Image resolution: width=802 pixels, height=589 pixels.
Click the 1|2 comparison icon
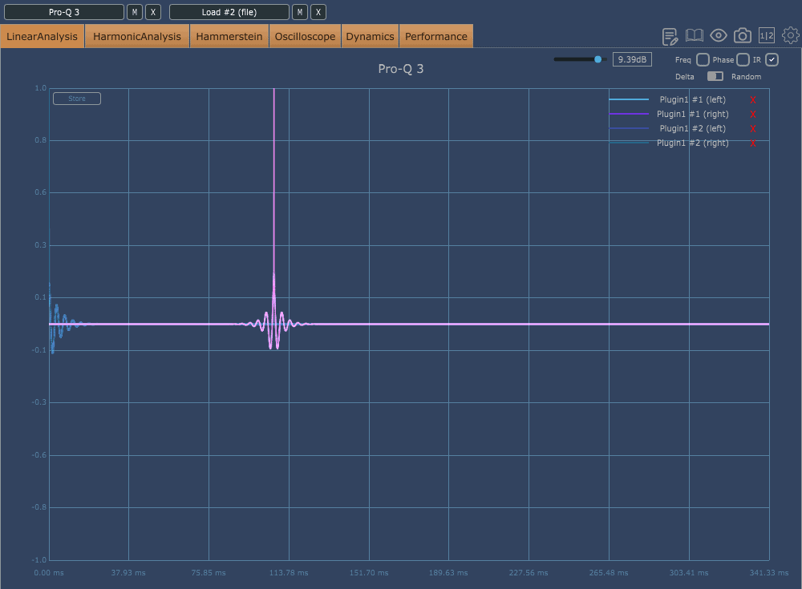click(x=766, y=35)
